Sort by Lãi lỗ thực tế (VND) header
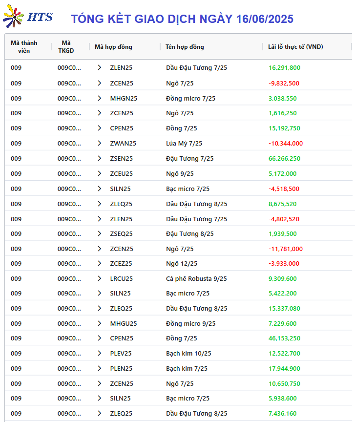Screen dimensions: 355x422 (295, 47)
